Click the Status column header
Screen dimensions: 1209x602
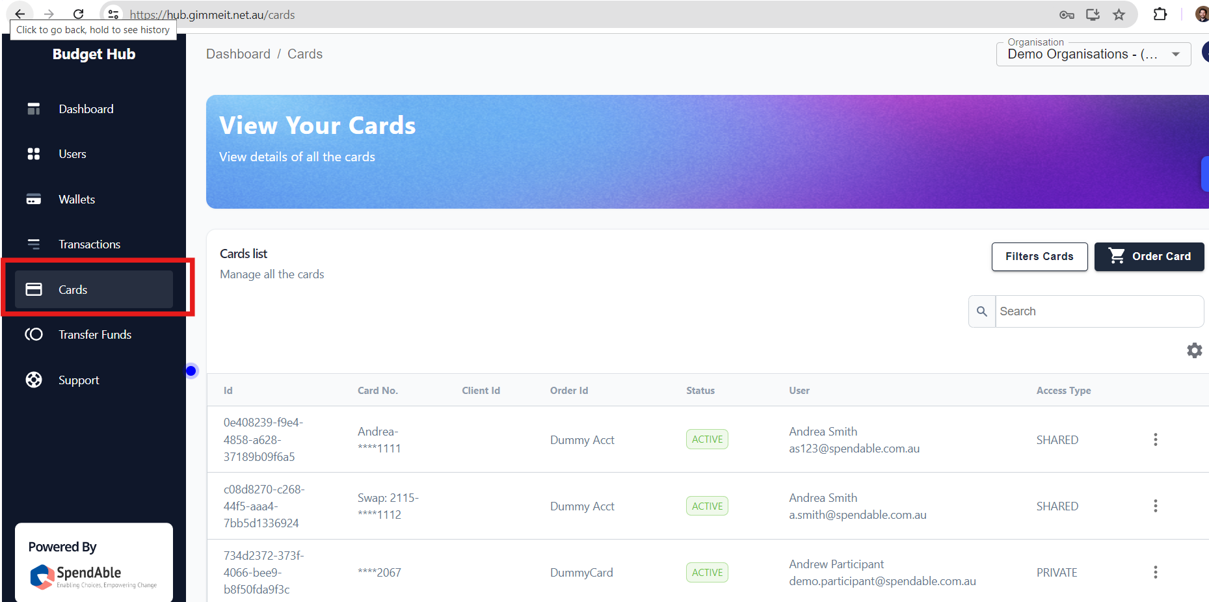[700, 391]
